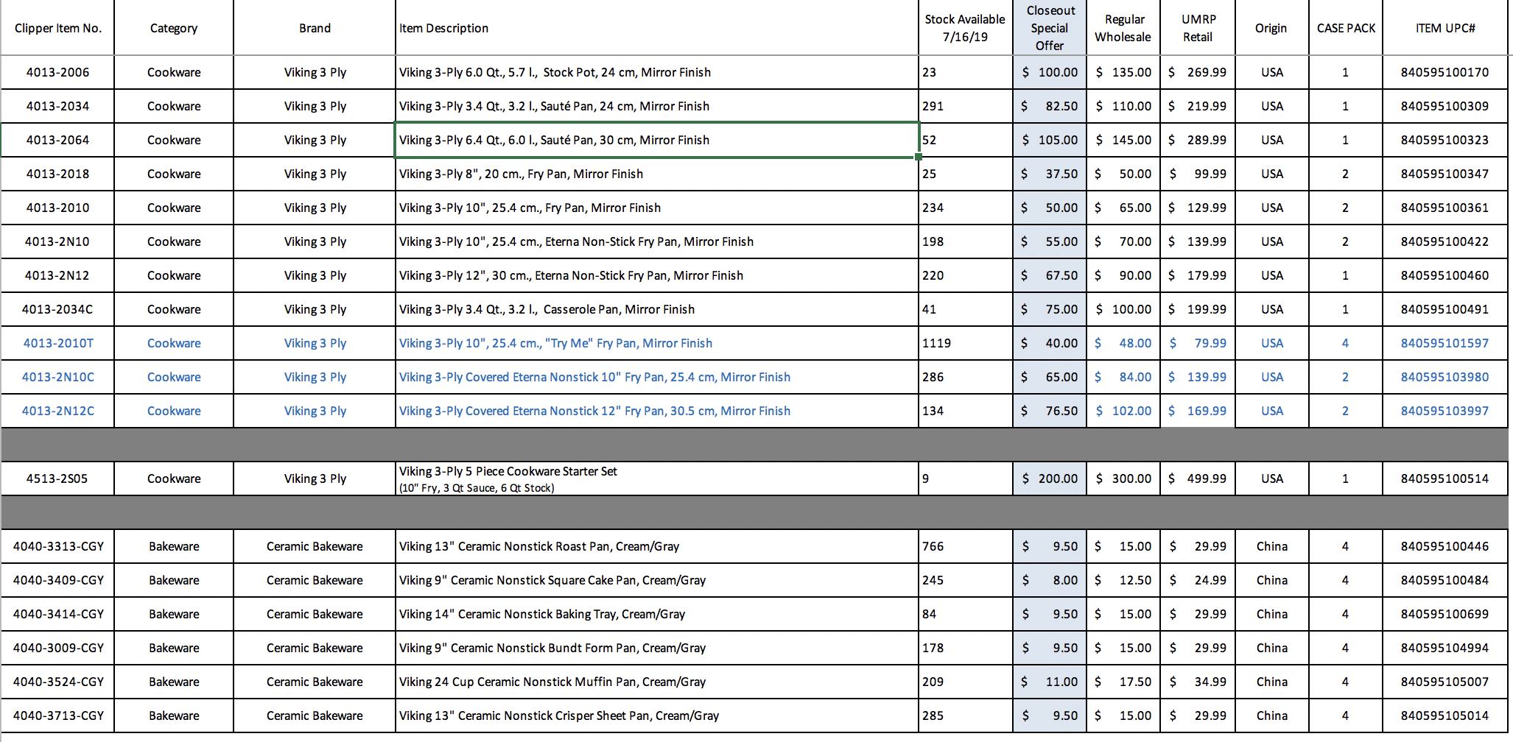Viewport: 1513px width, 742px height.
Task: Select stock quantity 234
Action: click(965, 208)
